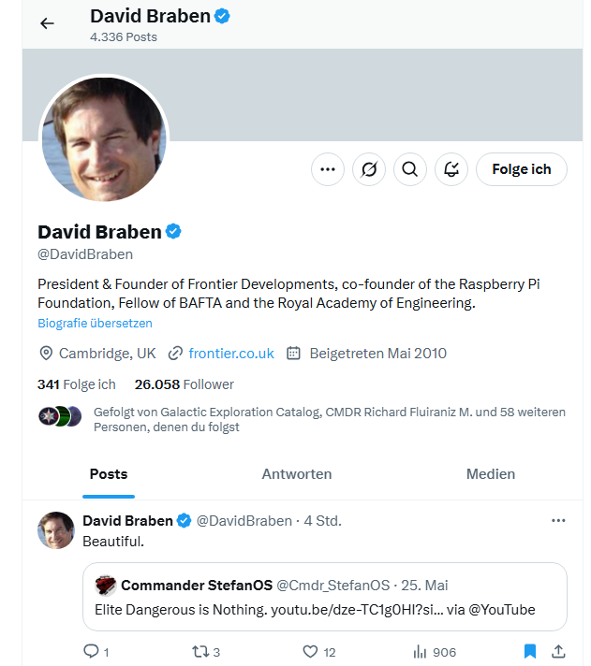Go back using the left arrow

coord(47,23)
